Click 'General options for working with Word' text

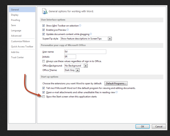[x=71, y=11]
